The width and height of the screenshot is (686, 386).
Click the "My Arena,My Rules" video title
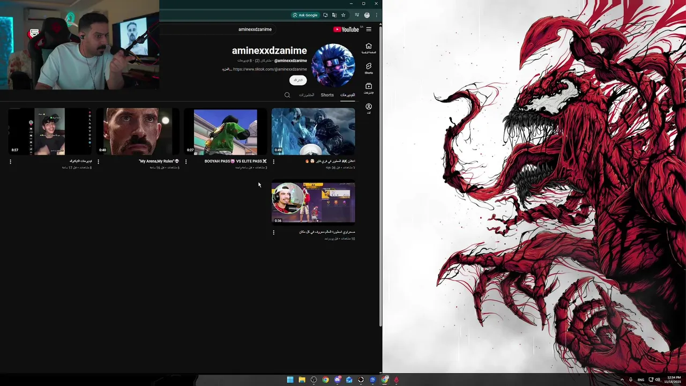159,161
